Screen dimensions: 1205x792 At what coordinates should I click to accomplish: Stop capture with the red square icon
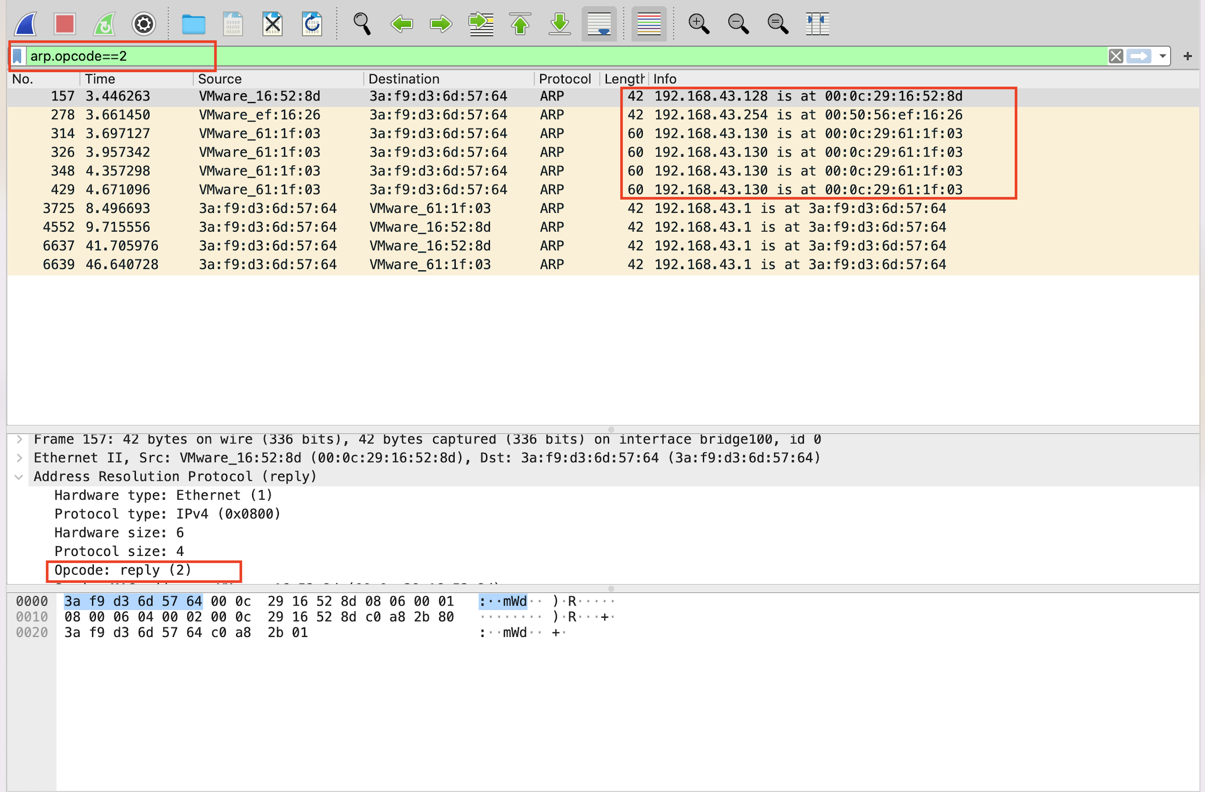65,24
